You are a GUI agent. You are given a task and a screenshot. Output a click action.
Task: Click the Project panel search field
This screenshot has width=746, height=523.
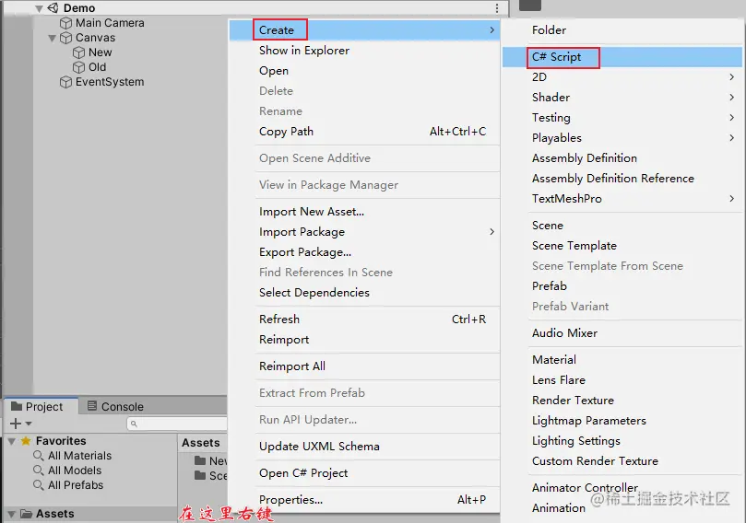tap(177, 424)
